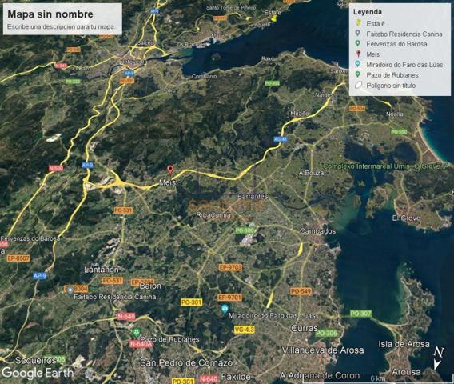Click the north compass arrow icon
The width and height of the screenshot is (454, 384).
438,359
